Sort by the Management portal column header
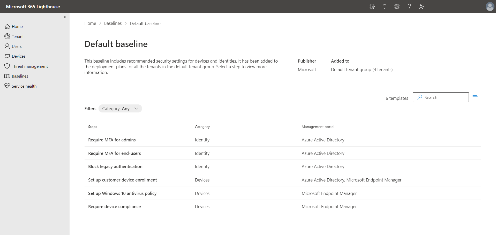Screen dimensions: 496x235 click(x=318, y=127)
